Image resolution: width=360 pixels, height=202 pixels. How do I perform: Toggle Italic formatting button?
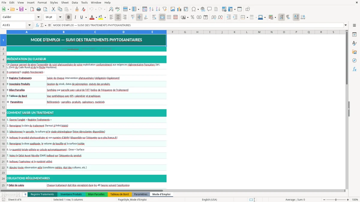pos(75,17)
